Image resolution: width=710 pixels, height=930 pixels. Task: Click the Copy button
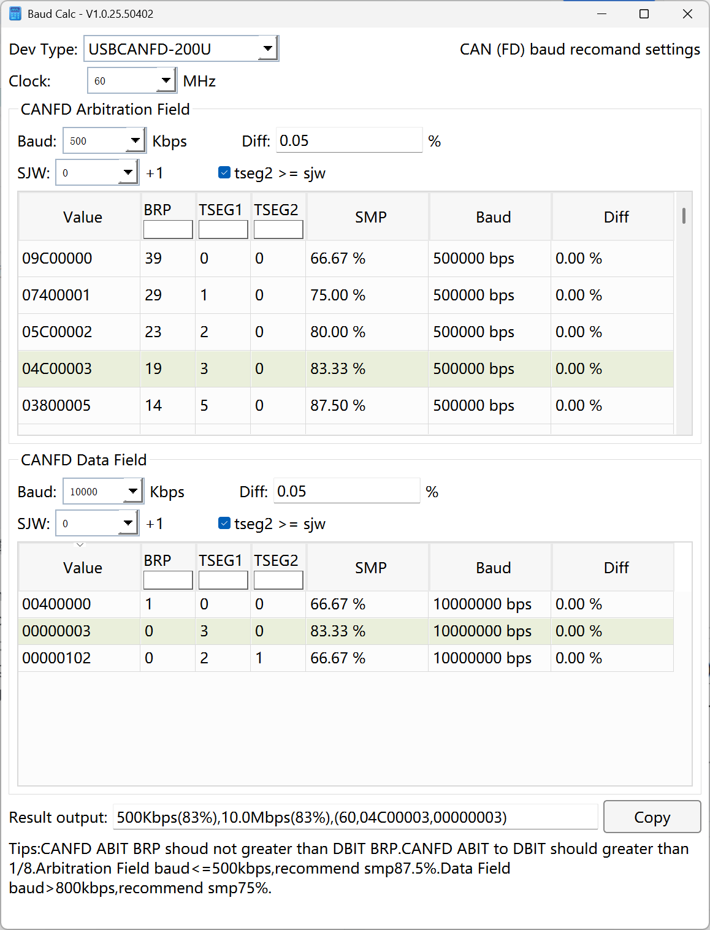pos(652,817)
